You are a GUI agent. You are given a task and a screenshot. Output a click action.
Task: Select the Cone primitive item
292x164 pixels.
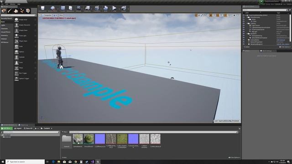click(x=26, y=62)
